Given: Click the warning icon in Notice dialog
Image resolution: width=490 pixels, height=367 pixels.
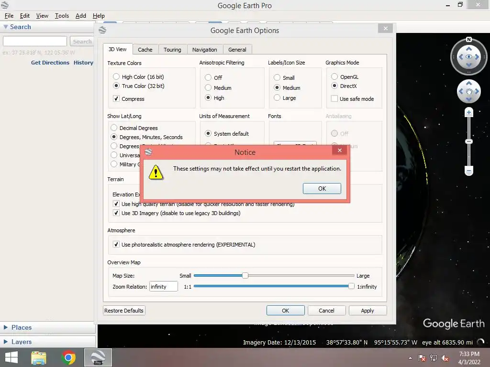Looking at the screenshot, I should tap(156, 172).
